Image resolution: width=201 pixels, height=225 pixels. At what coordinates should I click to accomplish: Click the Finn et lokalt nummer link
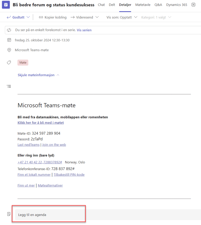(34, 175)
